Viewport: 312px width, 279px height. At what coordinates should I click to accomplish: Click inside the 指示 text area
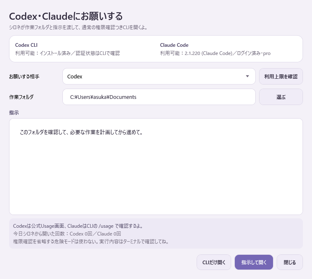tap(156, 167)
